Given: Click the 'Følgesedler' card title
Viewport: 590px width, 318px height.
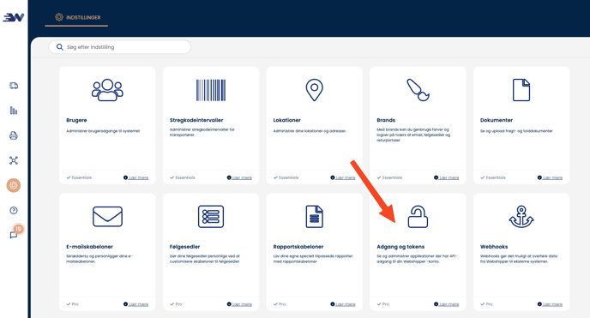Looking at the screenshot, I should (184, 247).
